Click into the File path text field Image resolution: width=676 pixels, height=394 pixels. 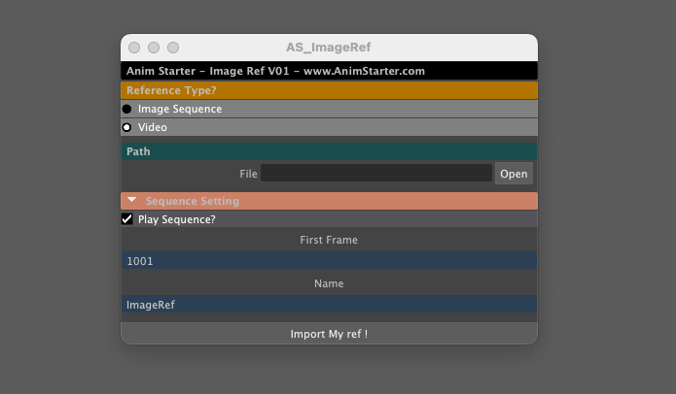click(x=375, y=174)
